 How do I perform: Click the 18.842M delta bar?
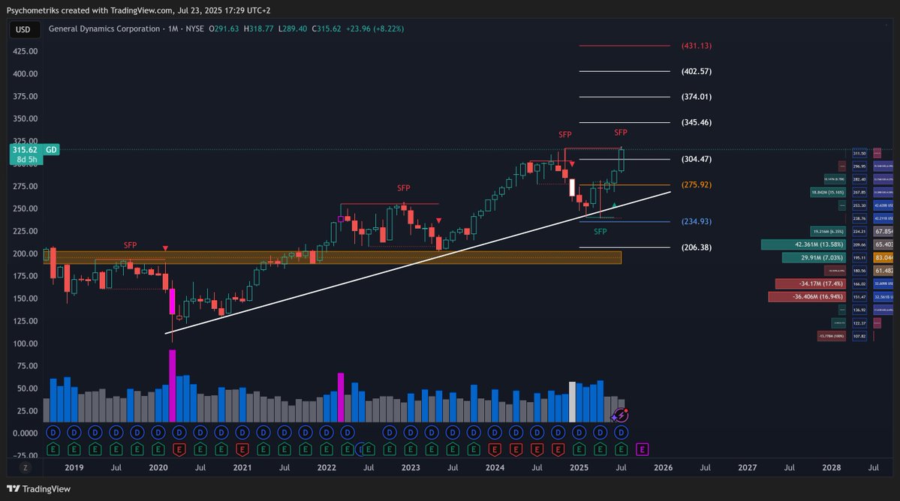click(828, 193)
